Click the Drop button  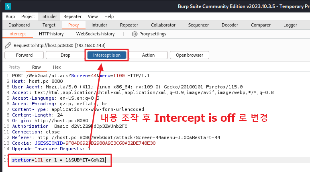coord(65,55)
